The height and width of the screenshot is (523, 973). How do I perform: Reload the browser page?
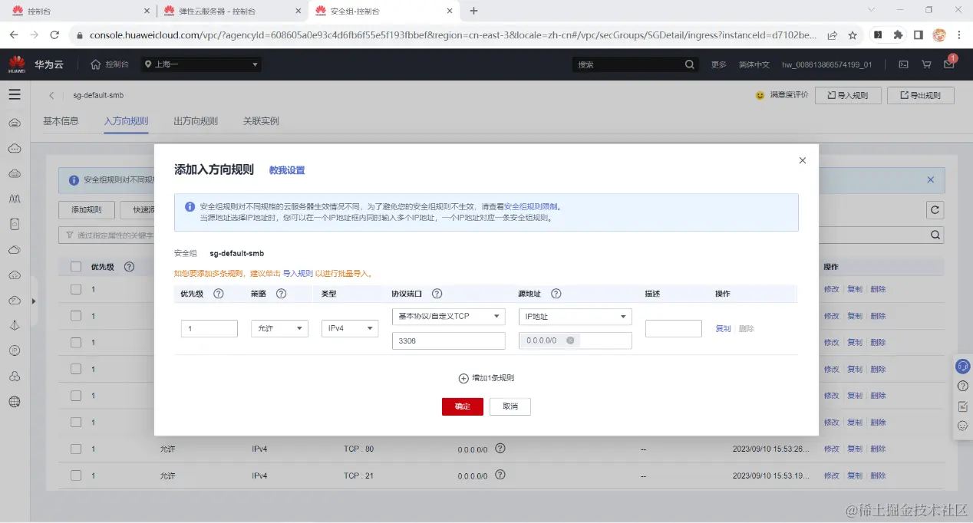(x=54, y=35)
